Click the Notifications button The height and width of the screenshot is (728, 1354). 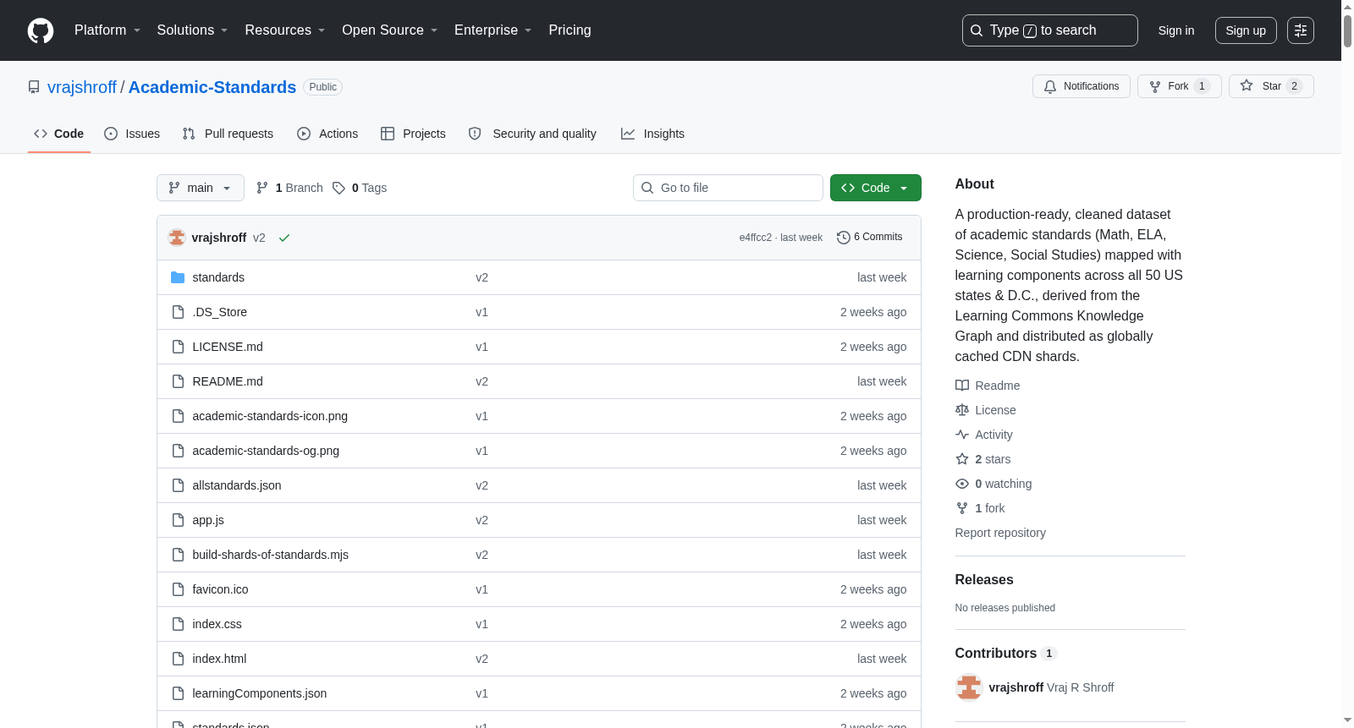tap(1082, 86)
